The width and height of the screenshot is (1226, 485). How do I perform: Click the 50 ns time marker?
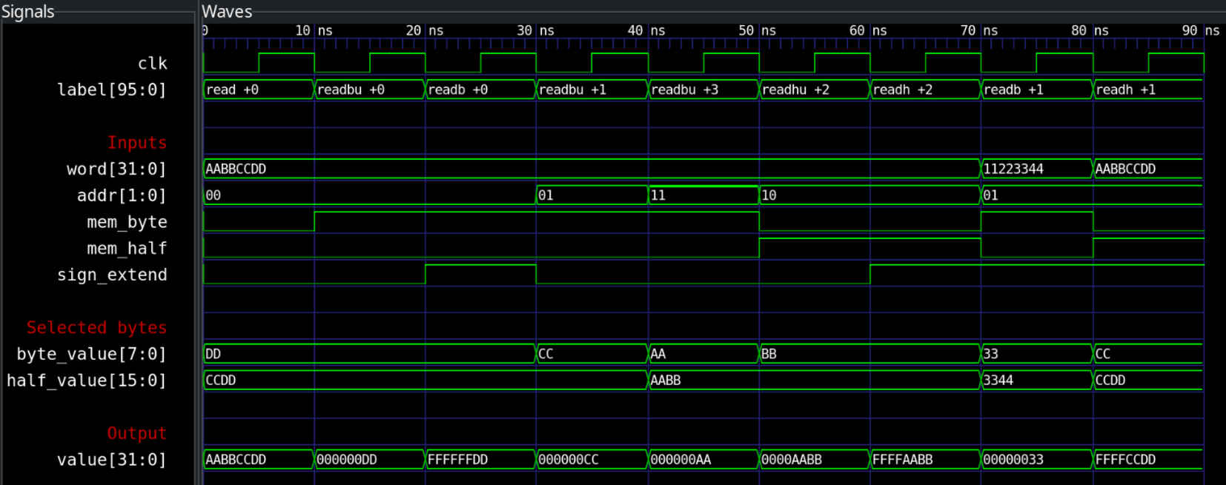[x=758, y=30]
